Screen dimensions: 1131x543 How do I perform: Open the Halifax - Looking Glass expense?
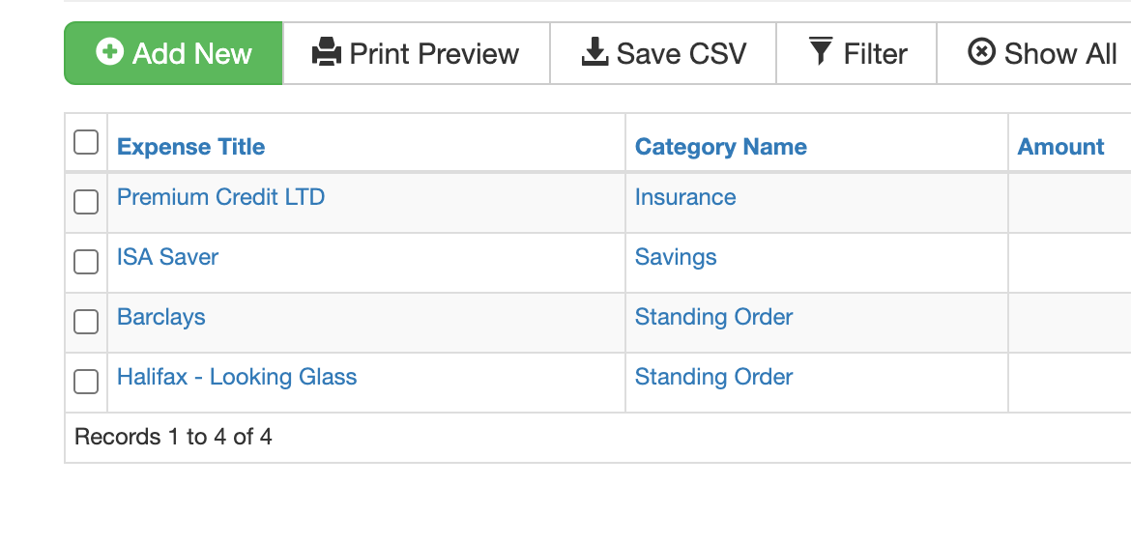pyautogui.click(x=237, y=377)
